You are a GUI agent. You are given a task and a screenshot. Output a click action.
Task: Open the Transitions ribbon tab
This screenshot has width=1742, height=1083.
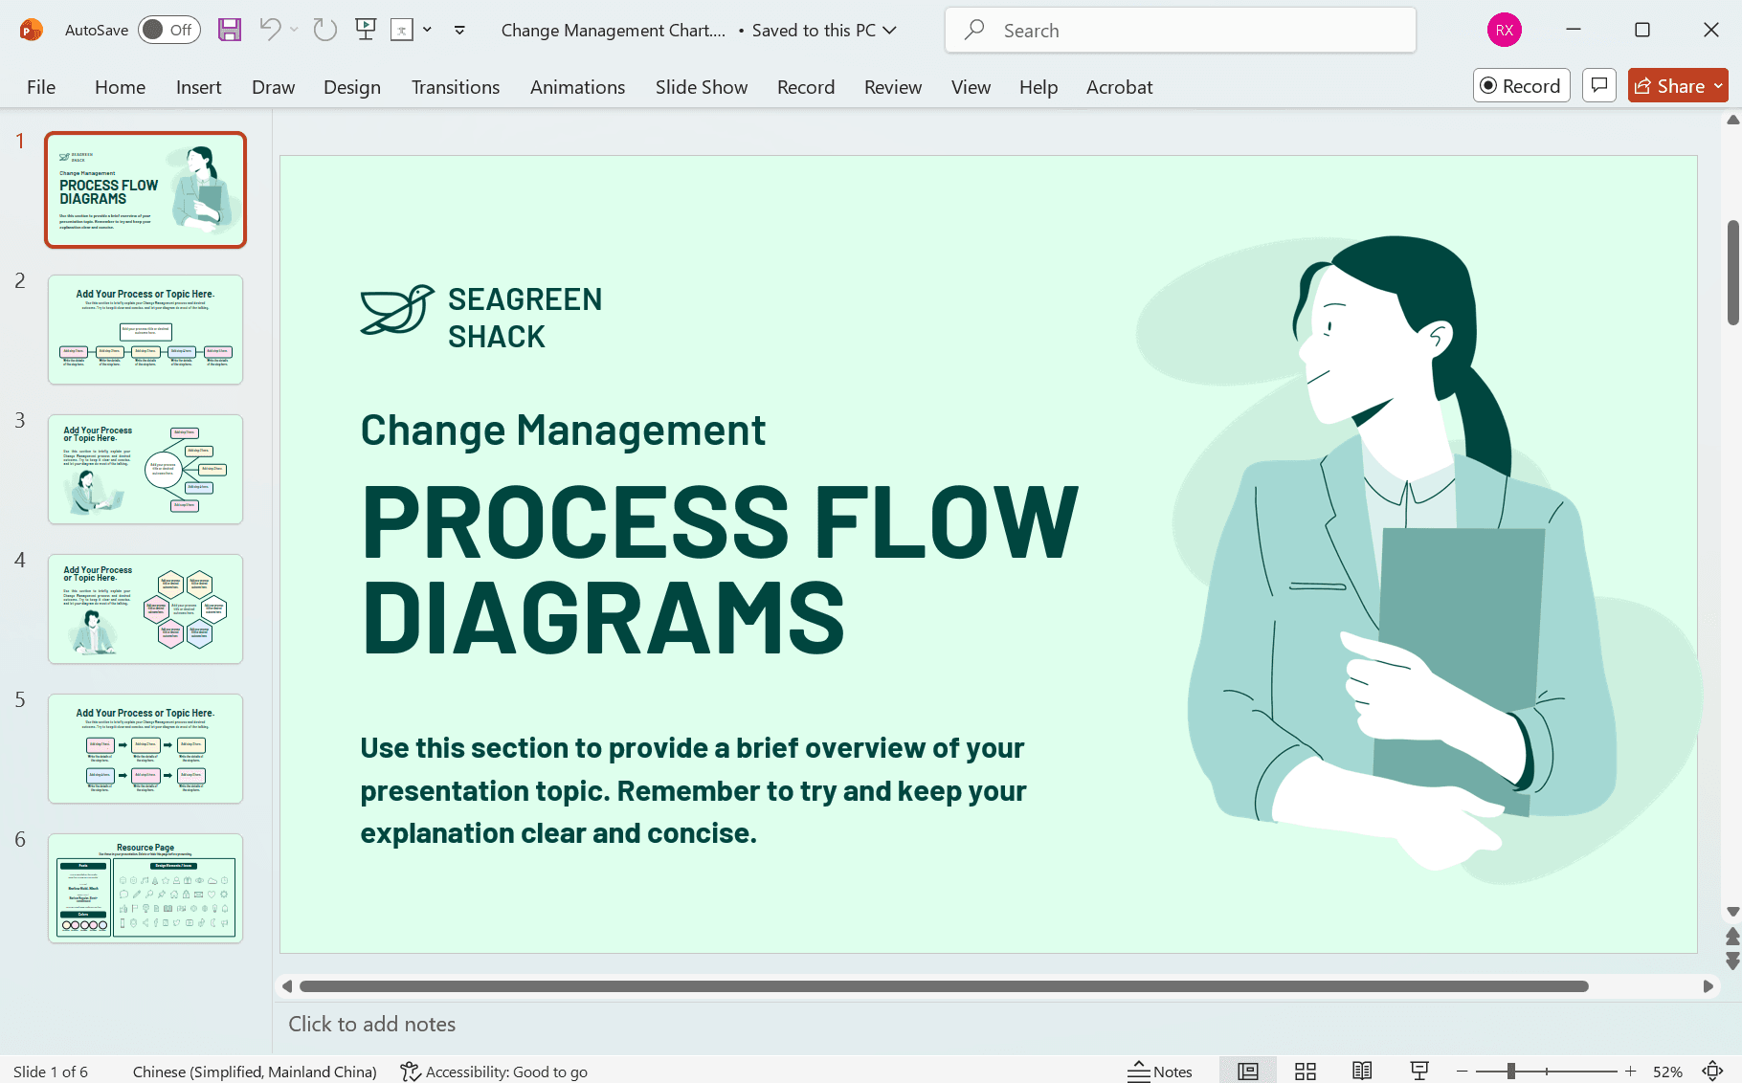[456, 86]
